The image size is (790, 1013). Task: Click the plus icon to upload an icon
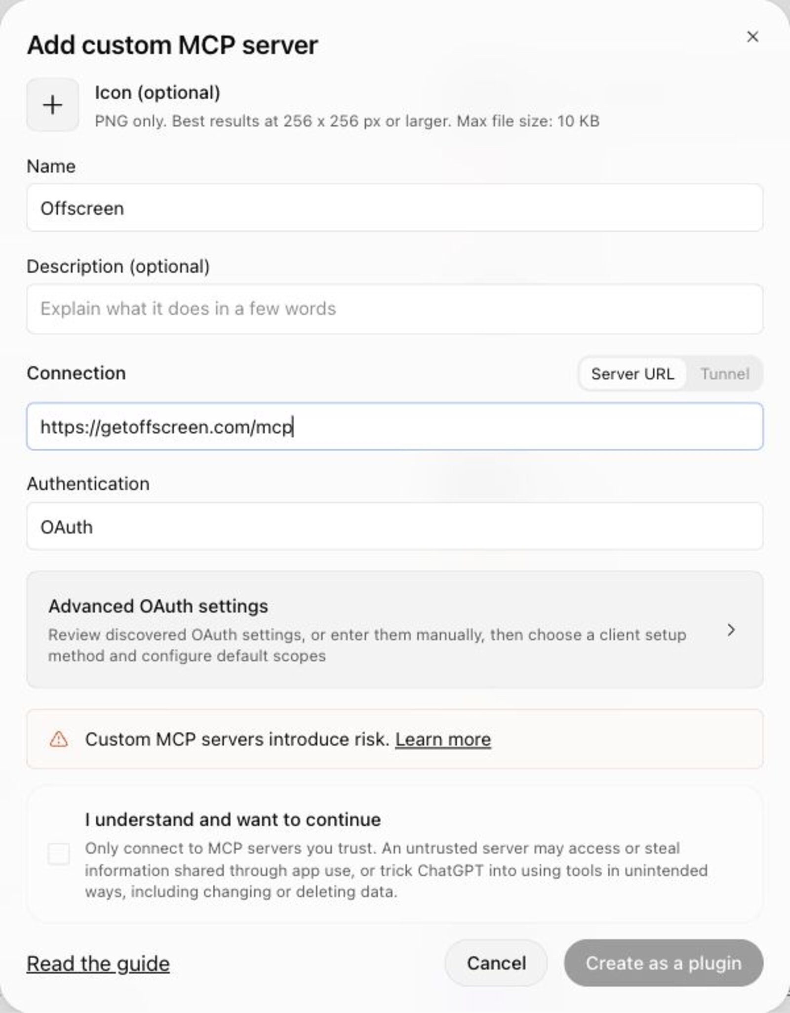click(x=52, y=105)
